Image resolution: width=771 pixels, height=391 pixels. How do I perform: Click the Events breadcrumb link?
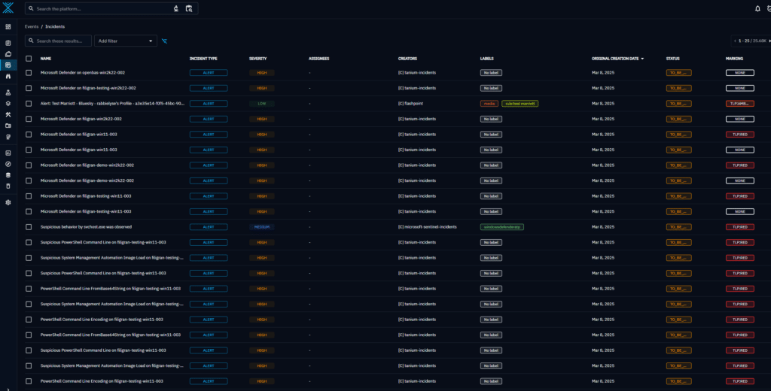31,26
